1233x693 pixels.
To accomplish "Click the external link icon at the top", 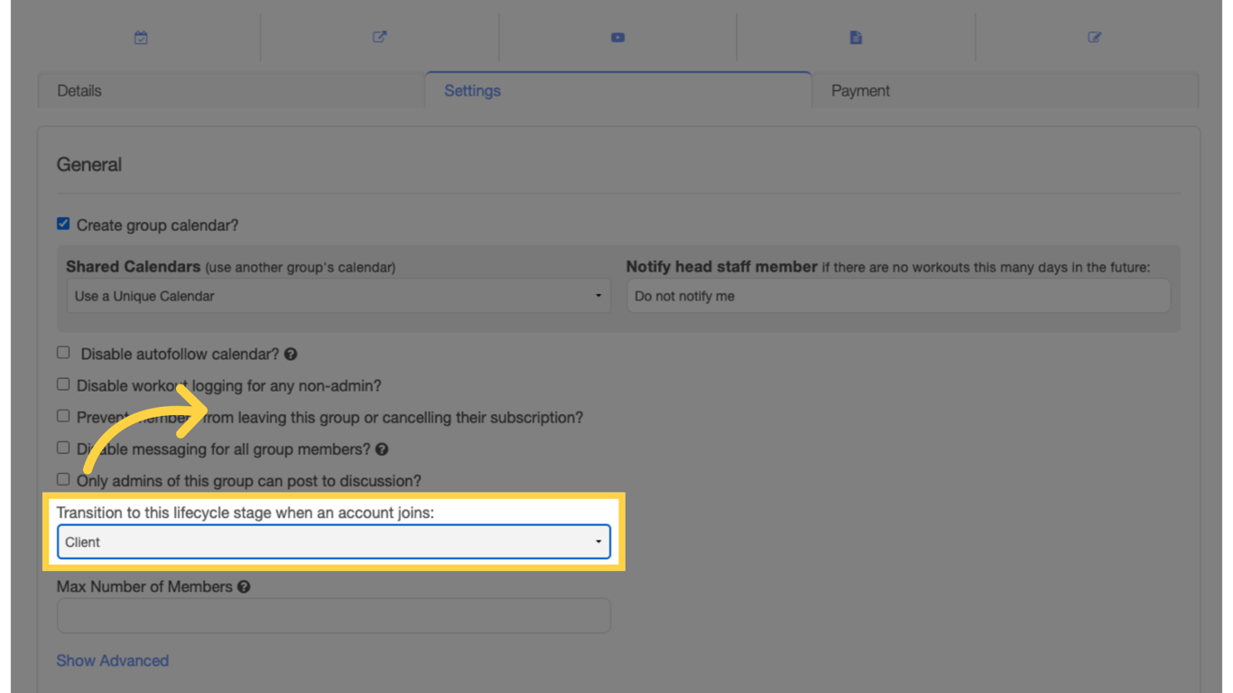I will (x=379, y=37).
